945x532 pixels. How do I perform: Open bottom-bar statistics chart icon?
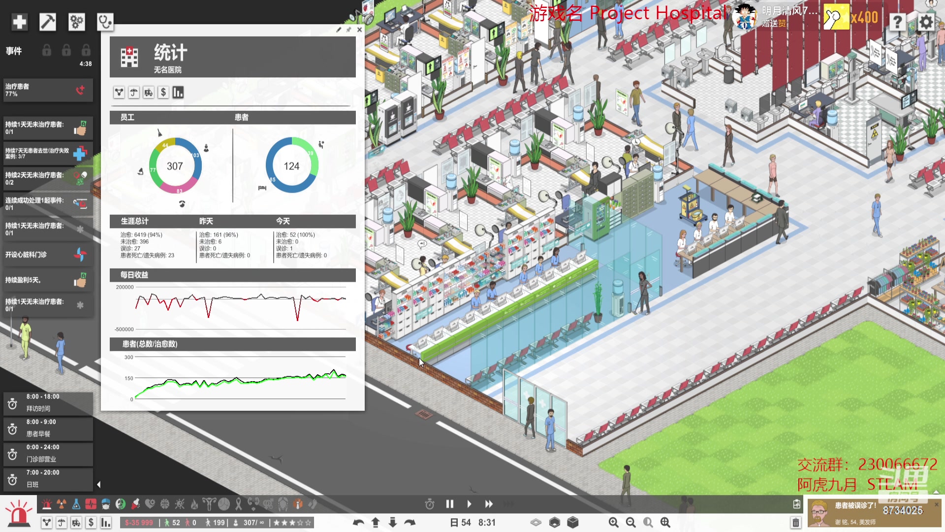106,523
